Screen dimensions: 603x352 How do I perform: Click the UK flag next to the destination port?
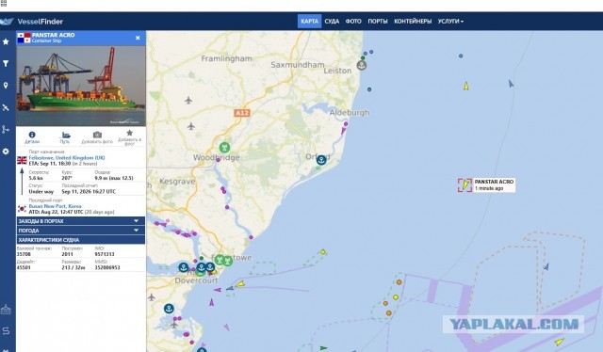tap(22, 160)
